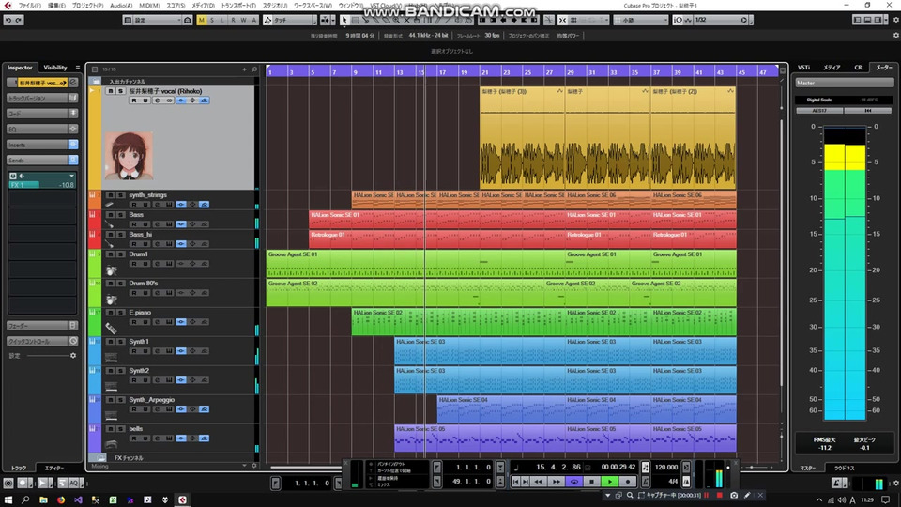The width and height of the screenshot is (901, 507).
Task: Open the setup window layout gear
Action: tap(895, 20)
